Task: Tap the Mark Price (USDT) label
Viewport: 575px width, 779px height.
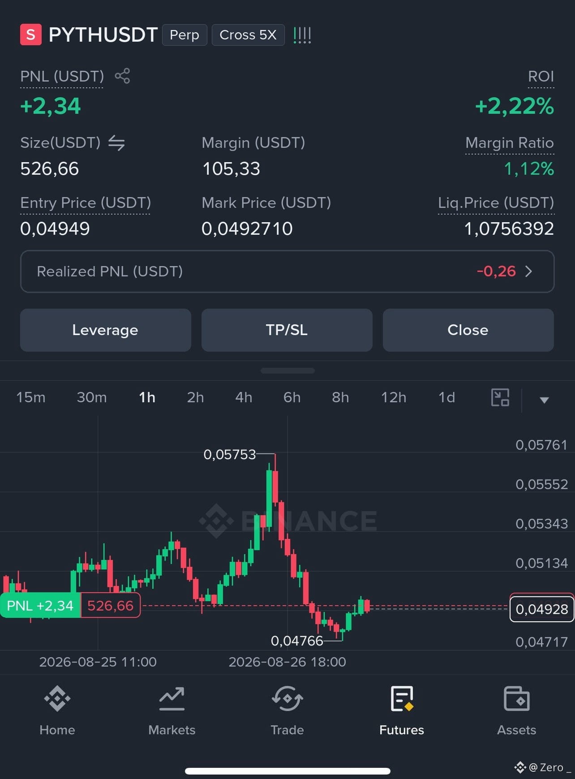Action: tap(266, 203)
